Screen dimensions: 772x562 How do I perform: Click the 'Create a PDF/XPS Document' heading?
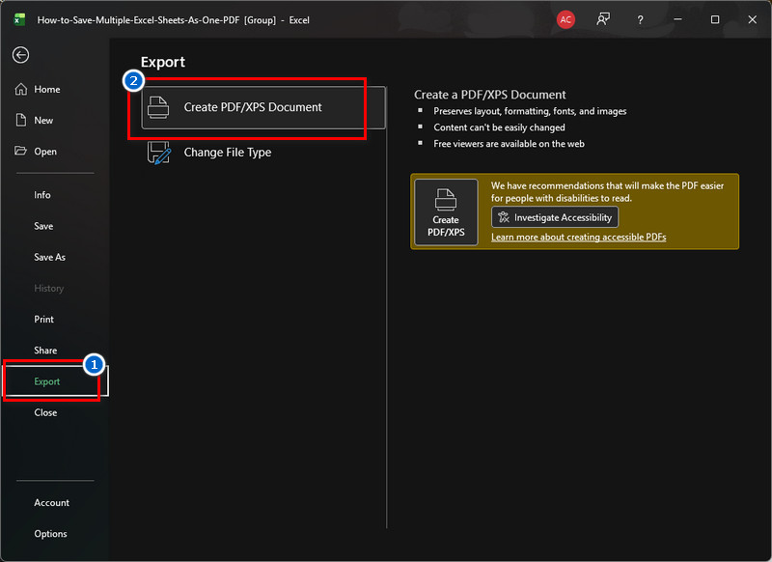(x=490, y=95)
